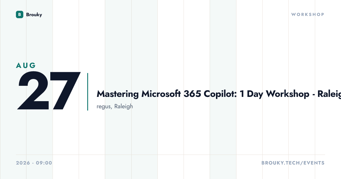
Task: Click the horizontal footer divider line
Action: pyautogui.click(x=170, y=155)
